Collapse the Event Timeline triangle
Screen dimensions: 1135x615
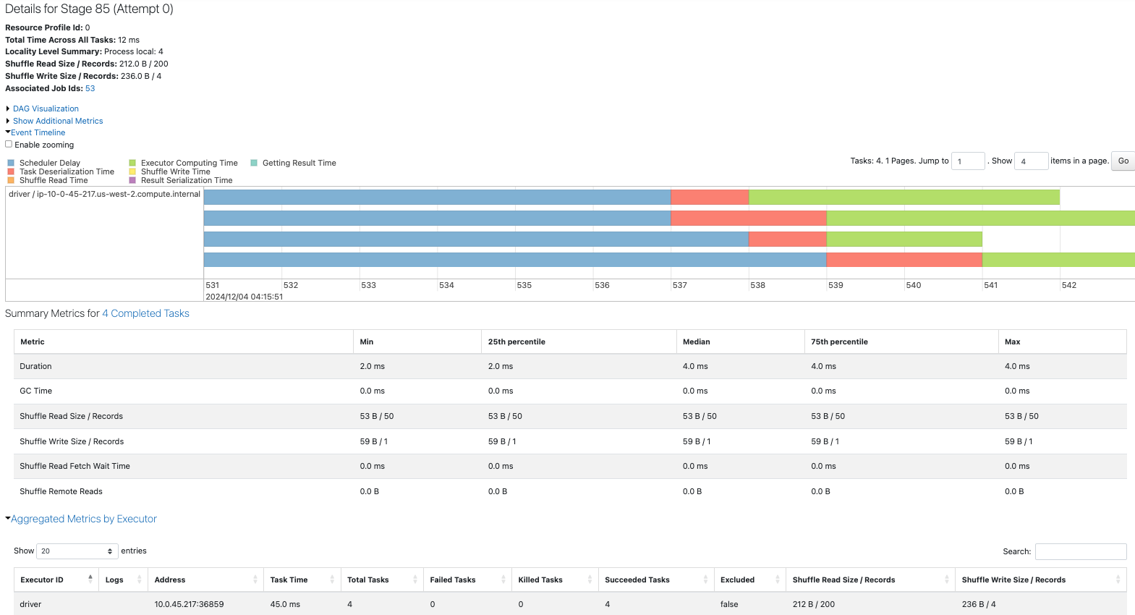coord(8,132)
